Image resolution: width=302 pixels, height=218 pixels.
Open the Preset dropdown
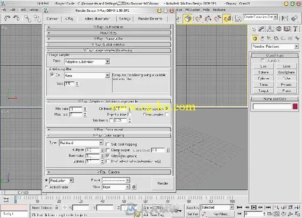pos(116,180)
